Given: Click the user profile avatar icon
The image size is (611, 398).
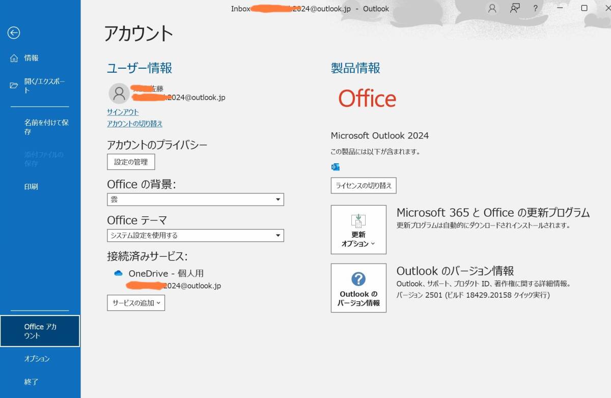Looking at the screenshot, I should point(119,93).
